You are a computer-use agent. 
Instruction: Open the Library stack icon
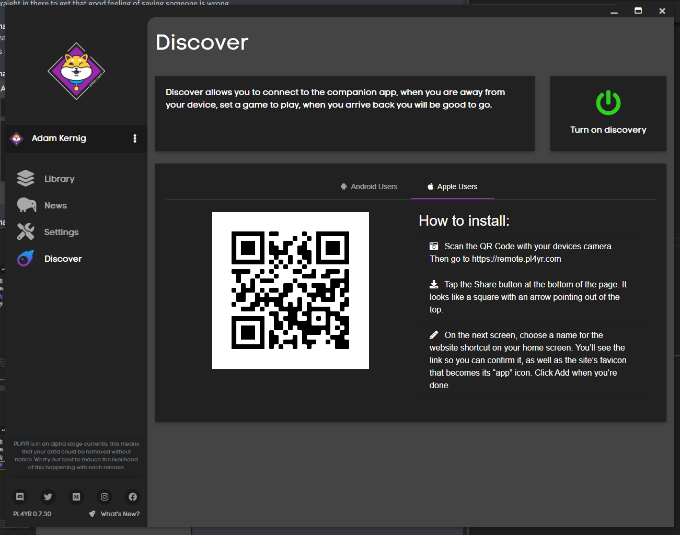click(26, 179)
